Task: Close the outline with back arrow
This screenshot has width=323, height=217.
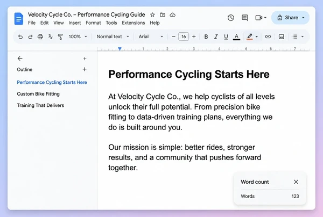Action: (x=20, y=59)
